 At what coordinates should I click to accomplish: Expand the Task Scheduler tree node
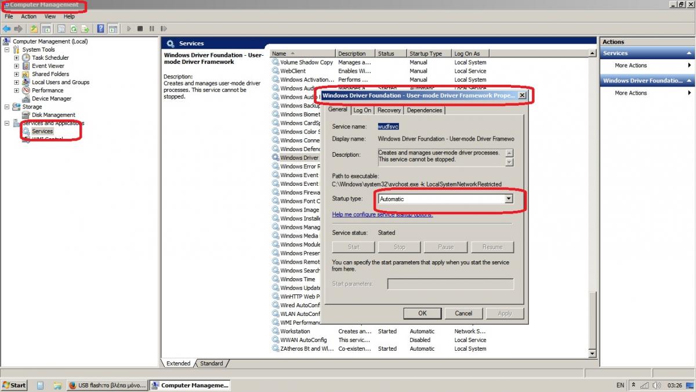click(16, 57)
